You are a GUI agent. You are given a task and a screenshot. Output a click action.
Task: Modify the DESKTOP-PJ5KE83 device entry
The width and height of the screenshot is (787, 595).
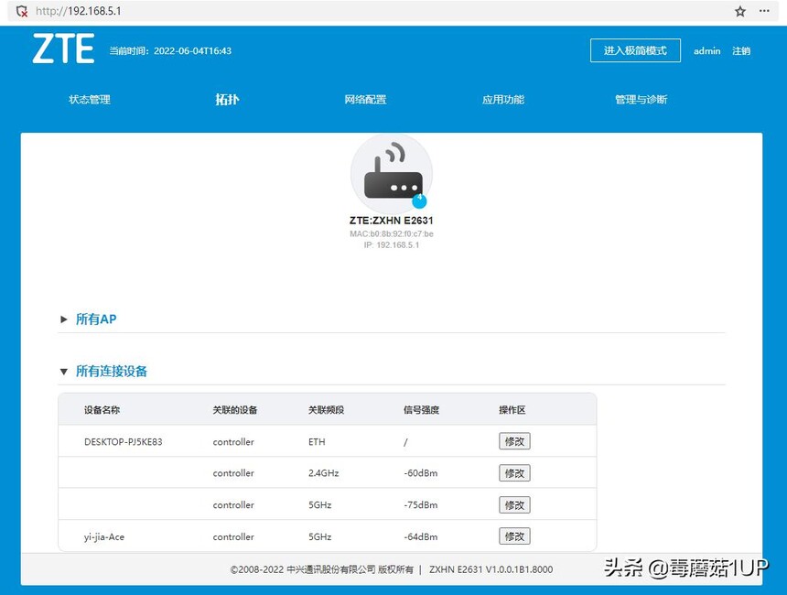tap(514, 441)
